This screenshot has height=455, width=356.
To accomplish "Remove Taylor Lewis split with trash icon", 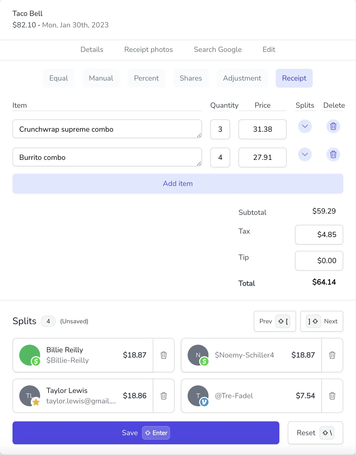I will click(x=164, y=396).
